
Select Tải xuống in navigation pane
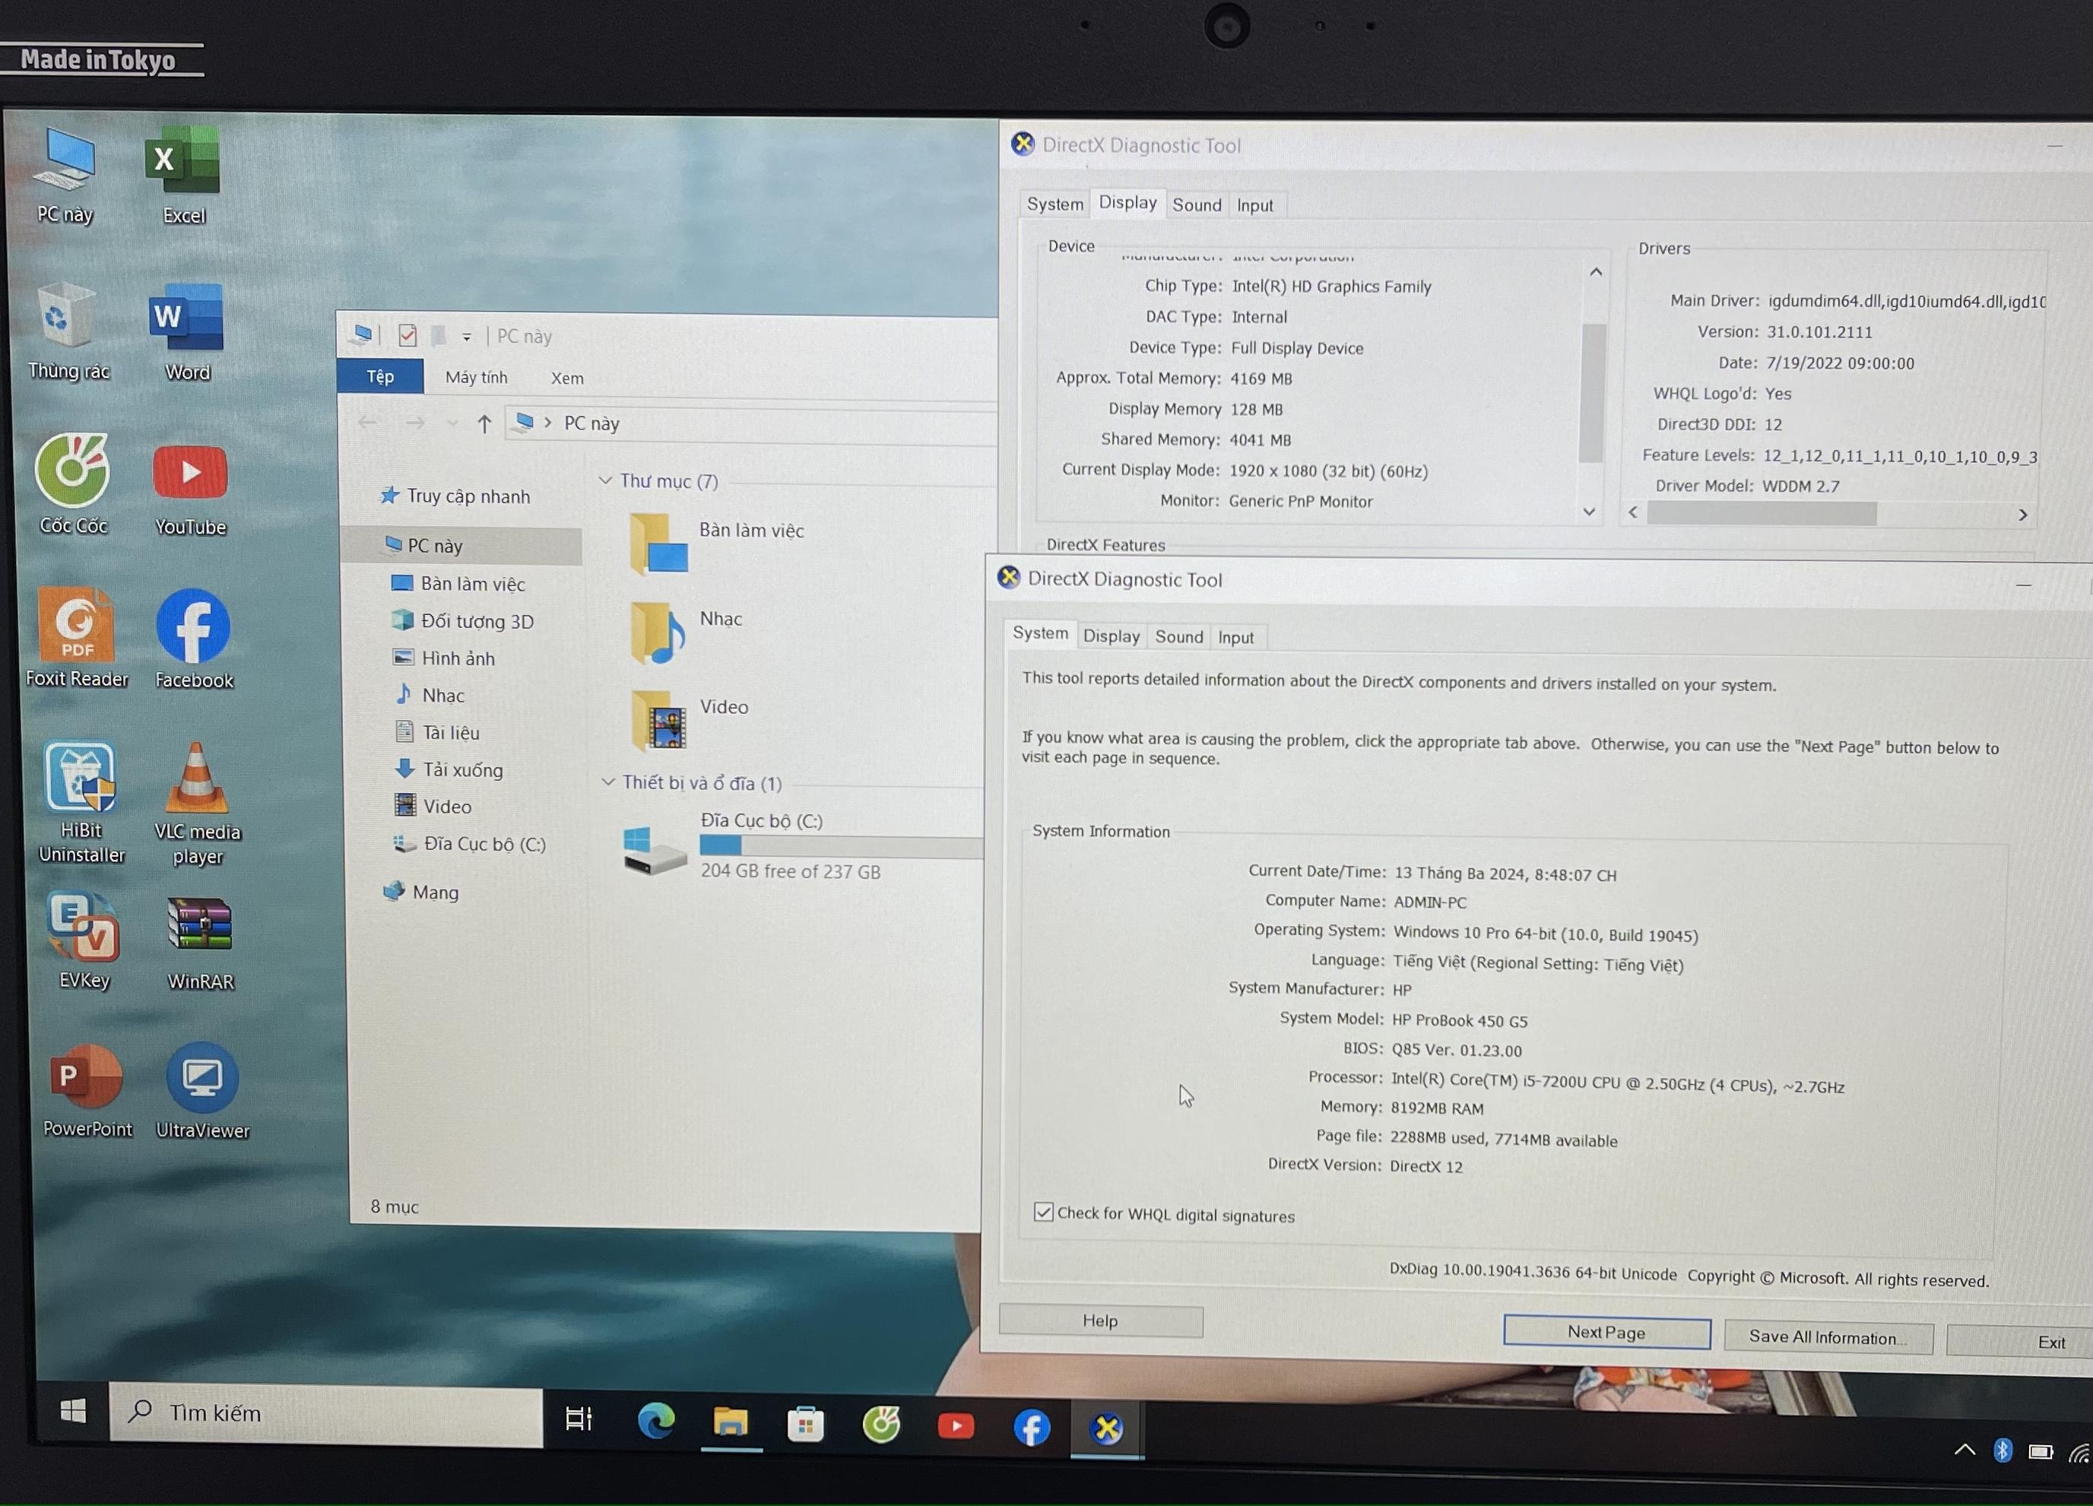coord(450,769)
